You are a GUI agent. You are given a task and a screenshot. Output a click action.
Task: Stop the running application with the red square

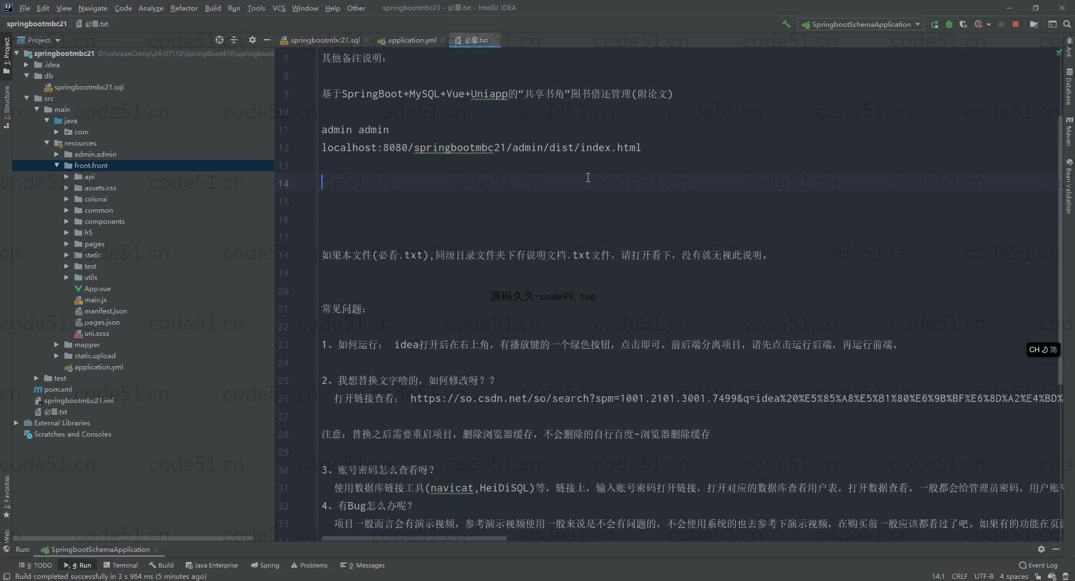click(1016, 24)
